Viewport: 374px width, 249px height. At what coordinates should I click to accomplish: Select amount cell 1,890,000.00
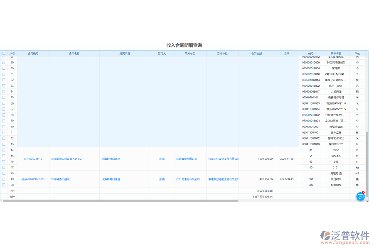257,159
